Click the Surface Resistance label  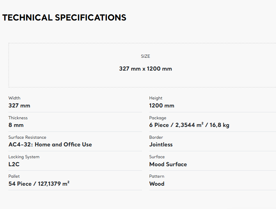pos(27,137)
